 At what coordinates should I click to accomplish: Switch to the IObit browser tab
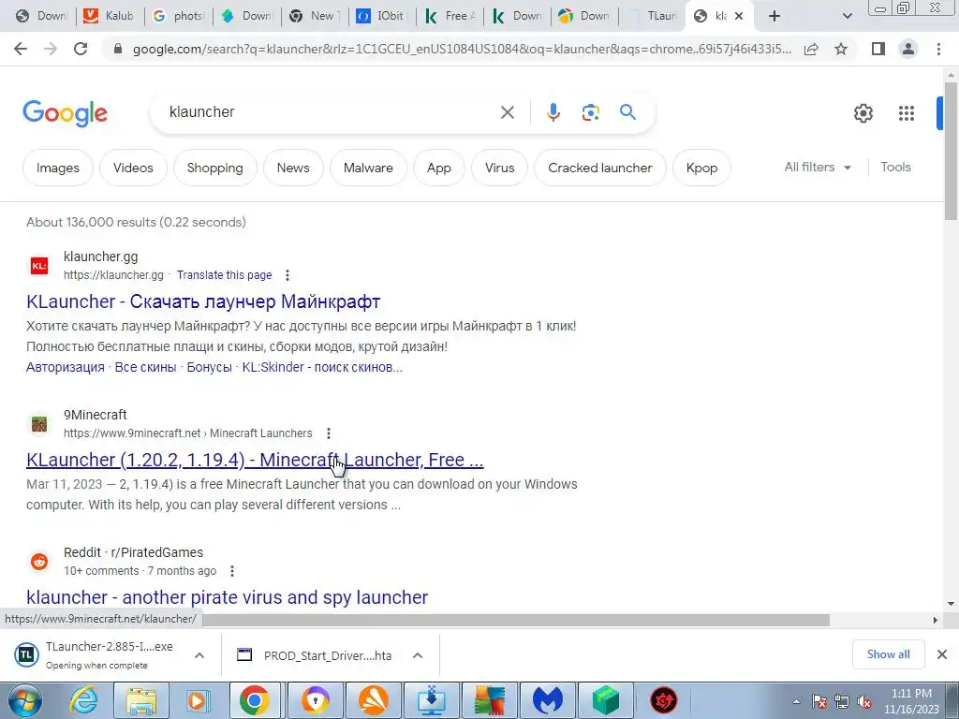click(x=380, y=16)
